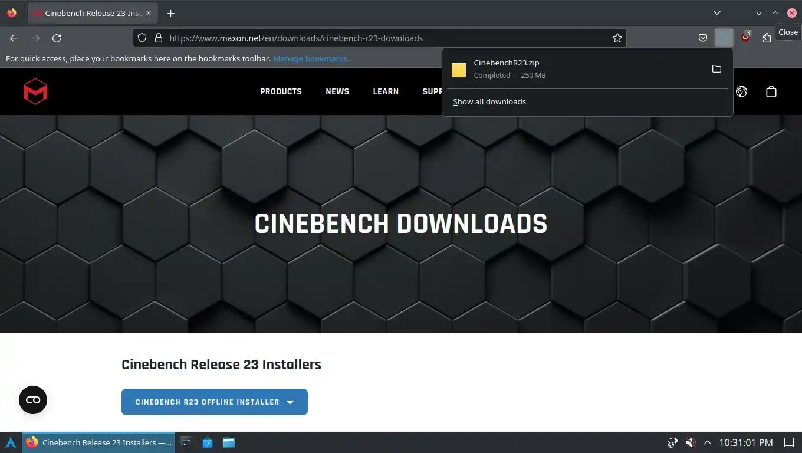Open the CinebenchR23.zip file icon
Viewport: 802px width, 453px height.
459,70
